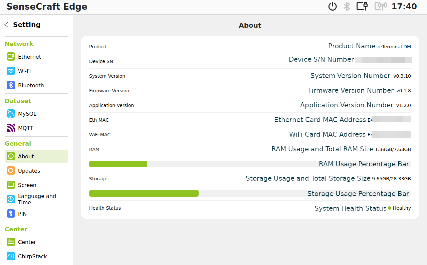
Task: Click the SenseCraft Edge title
Action: point(47,7)
